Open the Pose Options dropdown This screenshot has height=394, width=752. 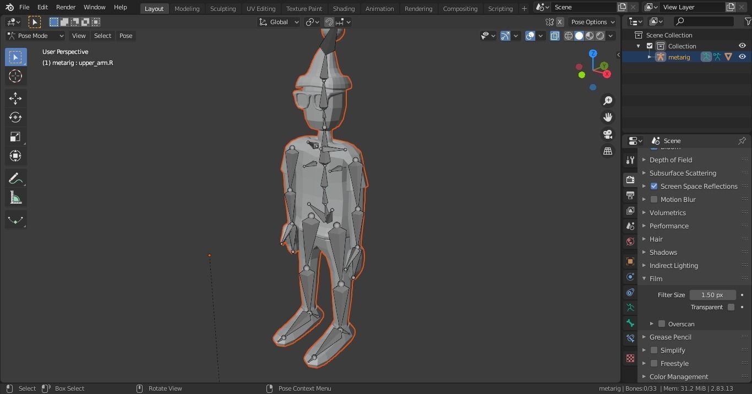coord(592,22)
